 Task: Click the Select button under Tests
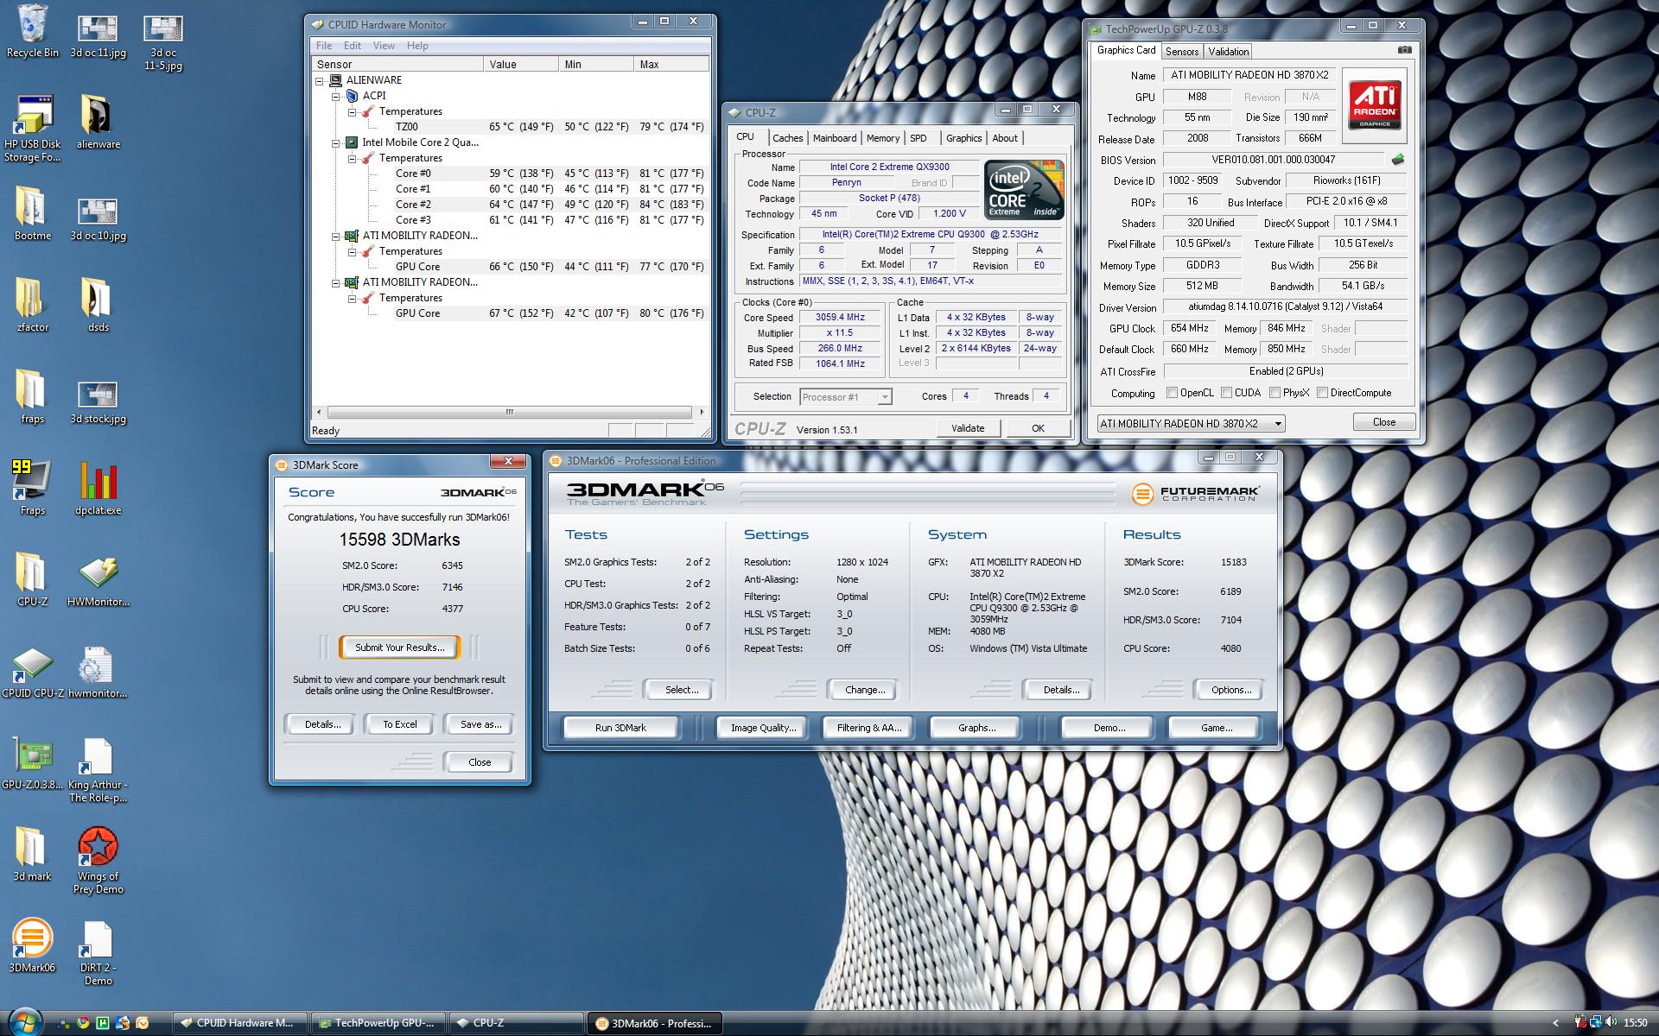[681, 690]
